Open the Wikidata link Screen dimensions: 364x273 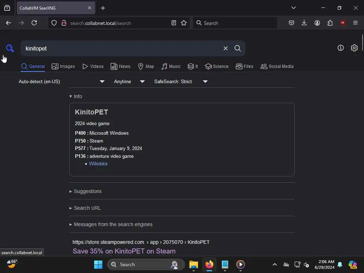point(98,164)
